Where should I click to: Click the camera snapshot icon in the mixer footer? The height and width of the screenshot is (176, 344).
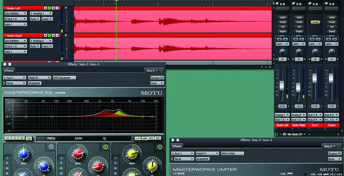click(x=284, y=134)
